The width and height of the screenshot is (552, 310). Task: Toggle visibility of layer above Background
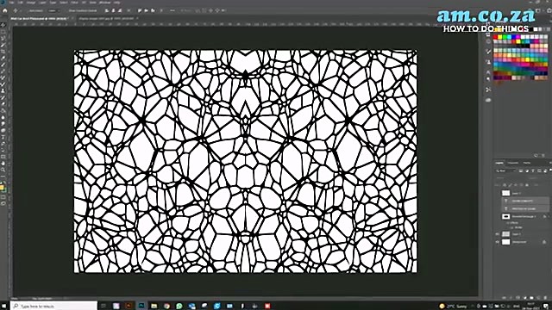tap(498, 233)
